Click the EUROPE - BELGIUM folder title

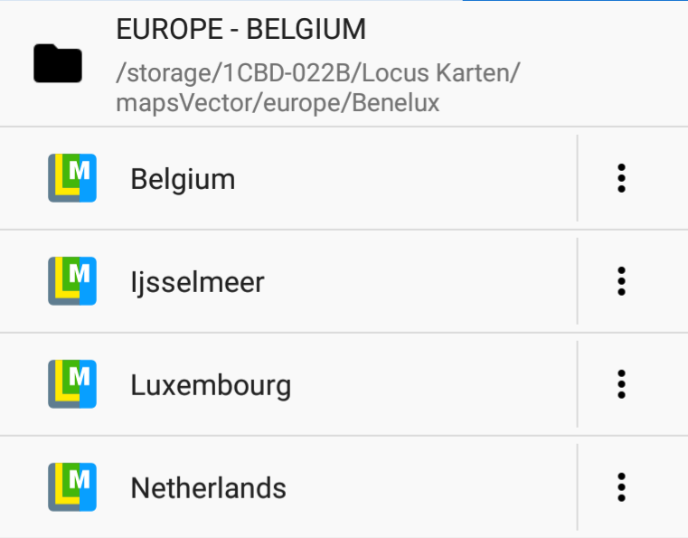pyautogui.click(x=240, y=30)
